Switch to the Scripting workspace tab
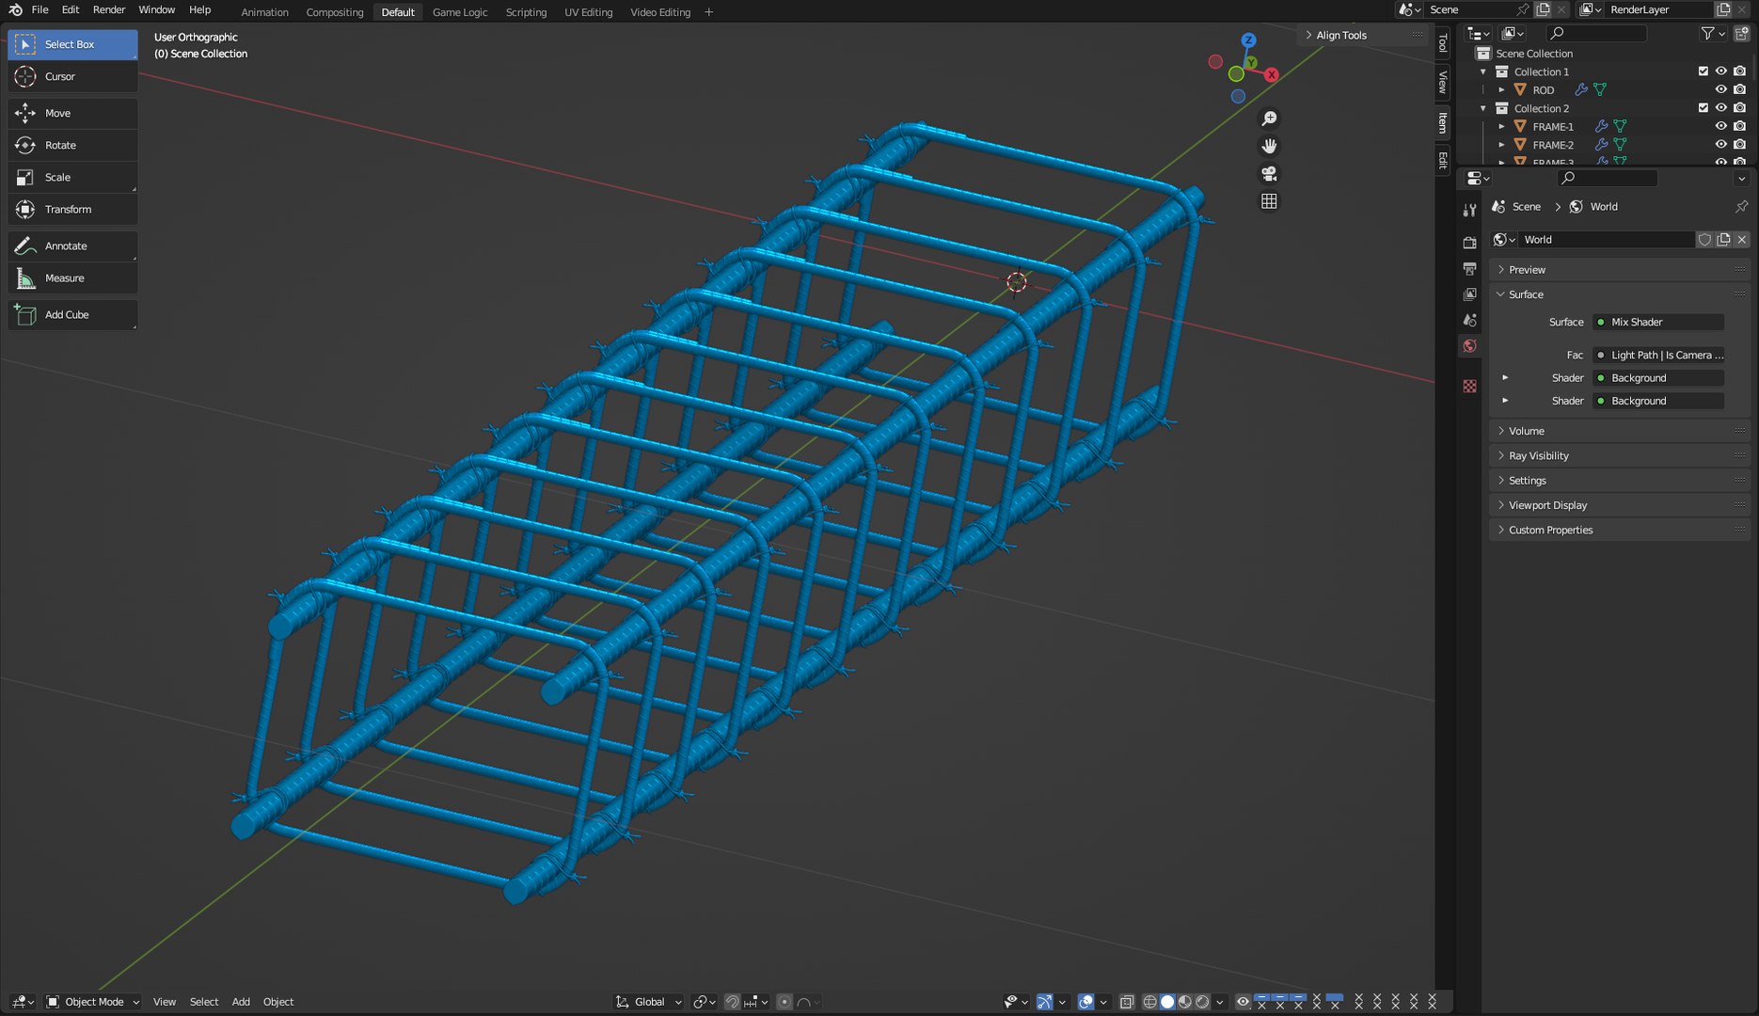This screenshot has width=1759, height=1016. click(526, 12)
